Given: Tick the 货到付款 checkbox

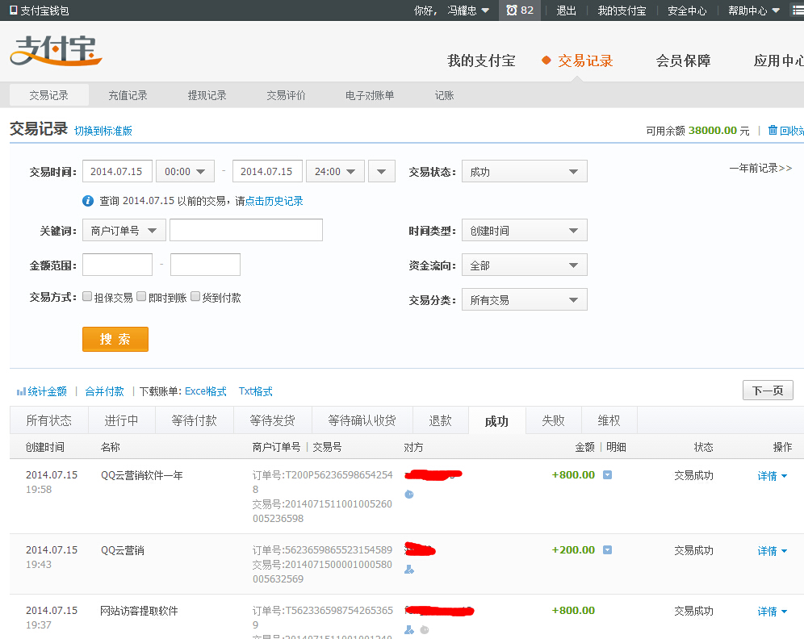Looking at the screenshot, I should tap(195, 296).
